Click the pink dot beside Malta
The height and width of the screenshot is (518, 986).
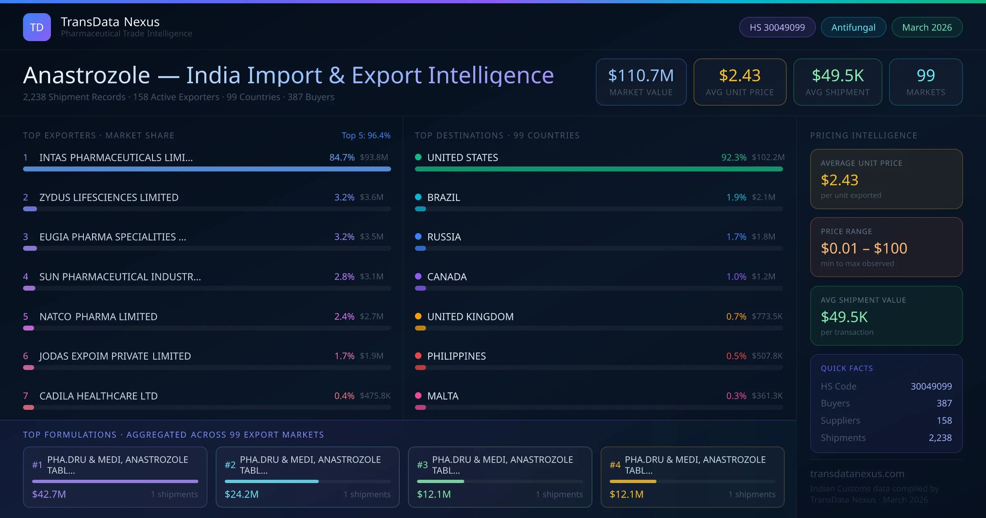[418, 395]
